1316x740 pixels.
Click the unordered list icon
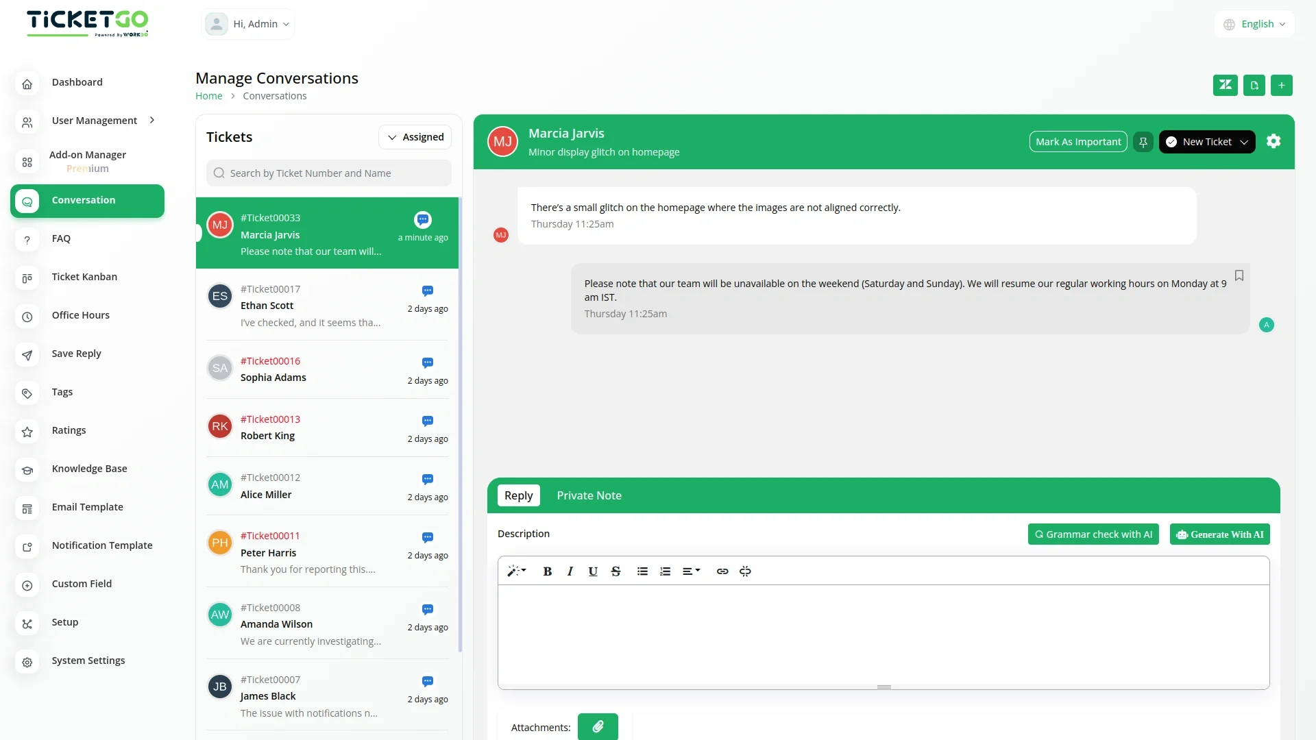click(642, 571)
